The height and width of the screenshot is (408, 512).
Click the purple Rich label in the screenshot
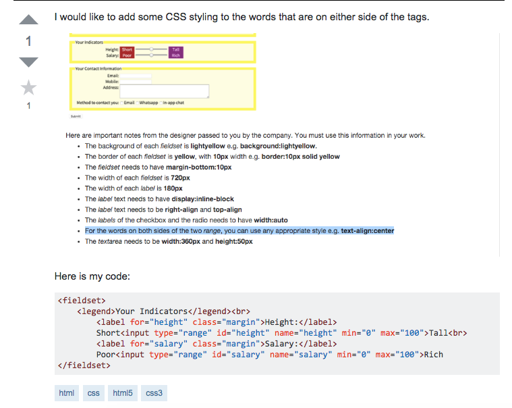pyautogui.click(x=175, y=55)
